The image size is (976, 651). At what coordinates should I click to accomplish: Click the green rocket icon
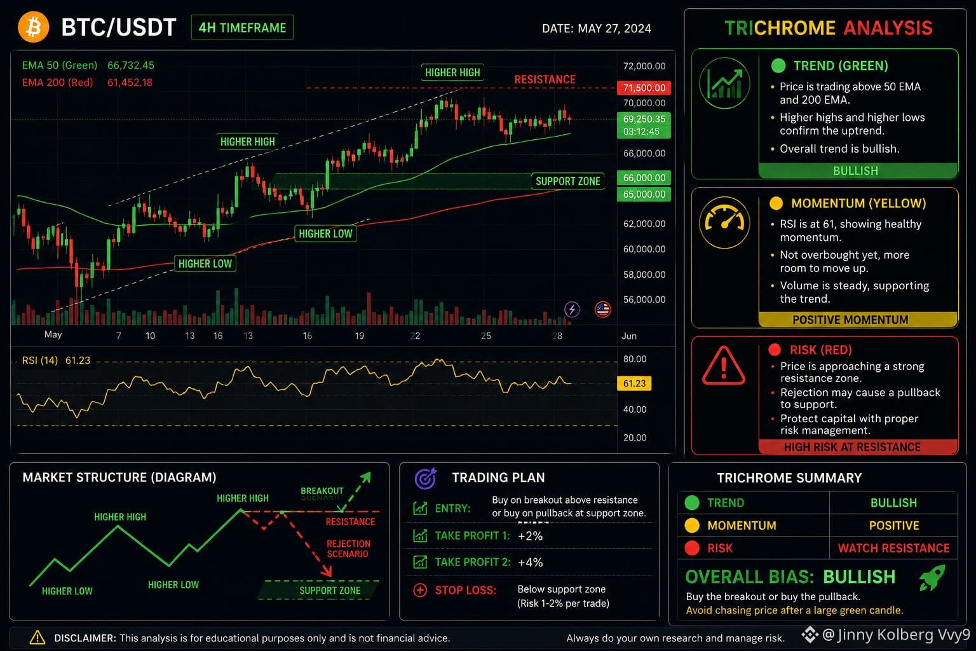[932, 578]
